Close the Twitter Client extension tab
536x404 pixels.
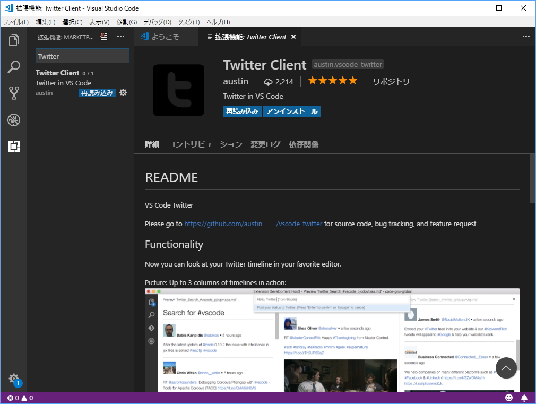tap(293, 37)
